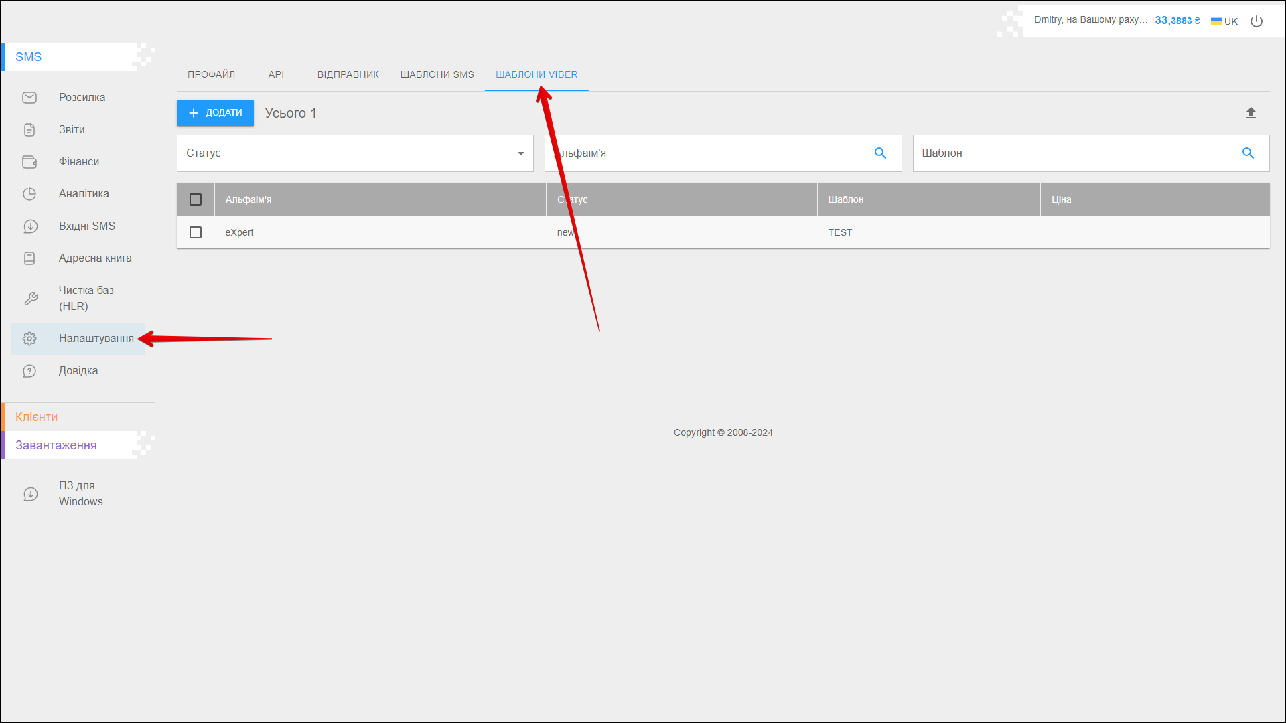Open the UK language selector
This screenshot has width=1286, height=723.
[x=1224, y=21]
